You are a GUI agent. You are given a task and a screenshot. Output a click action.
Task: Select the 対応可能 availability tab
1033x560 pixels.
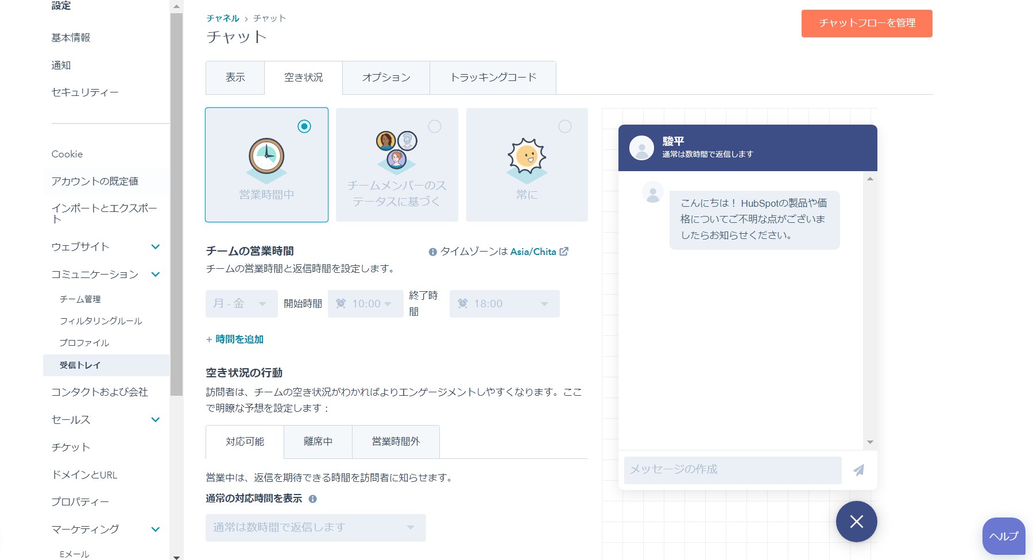tap(245, 442)
